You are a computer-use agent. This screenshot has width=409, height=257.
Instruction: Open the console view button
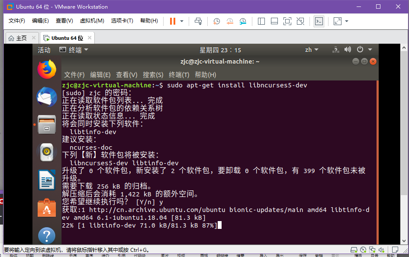[x=319, y=21]
